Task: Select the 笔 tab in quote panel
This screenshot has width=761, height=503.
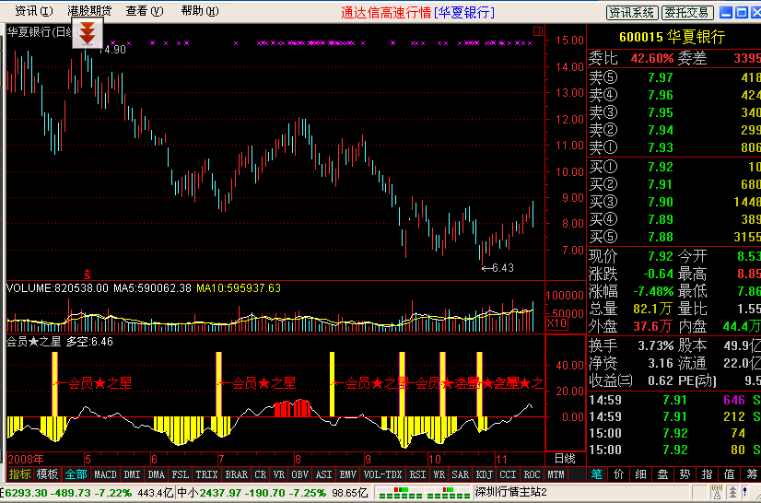Action: click(x=597, y=474)
